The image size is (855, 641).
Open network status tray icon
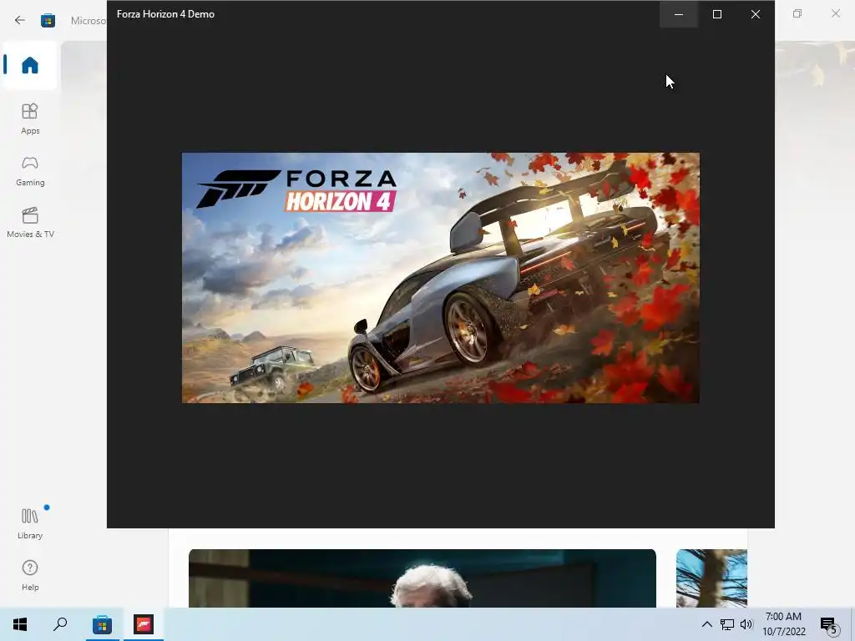coord(727,624)
